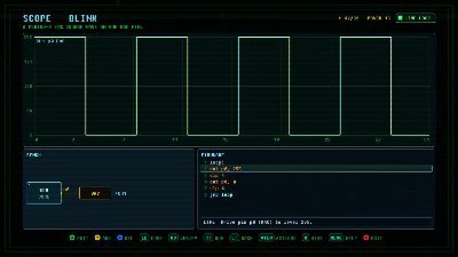Screen dimensions: 458x257
Task: Click the green square inside the header badge
Action: [x=400, y=18]
